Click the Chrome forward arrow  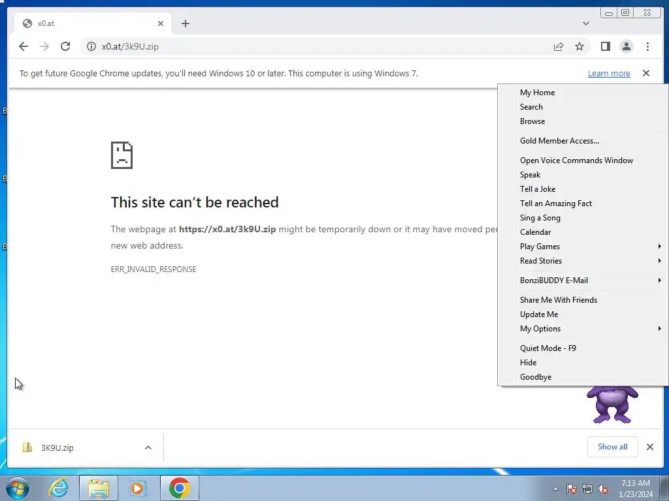click(44, 46)
